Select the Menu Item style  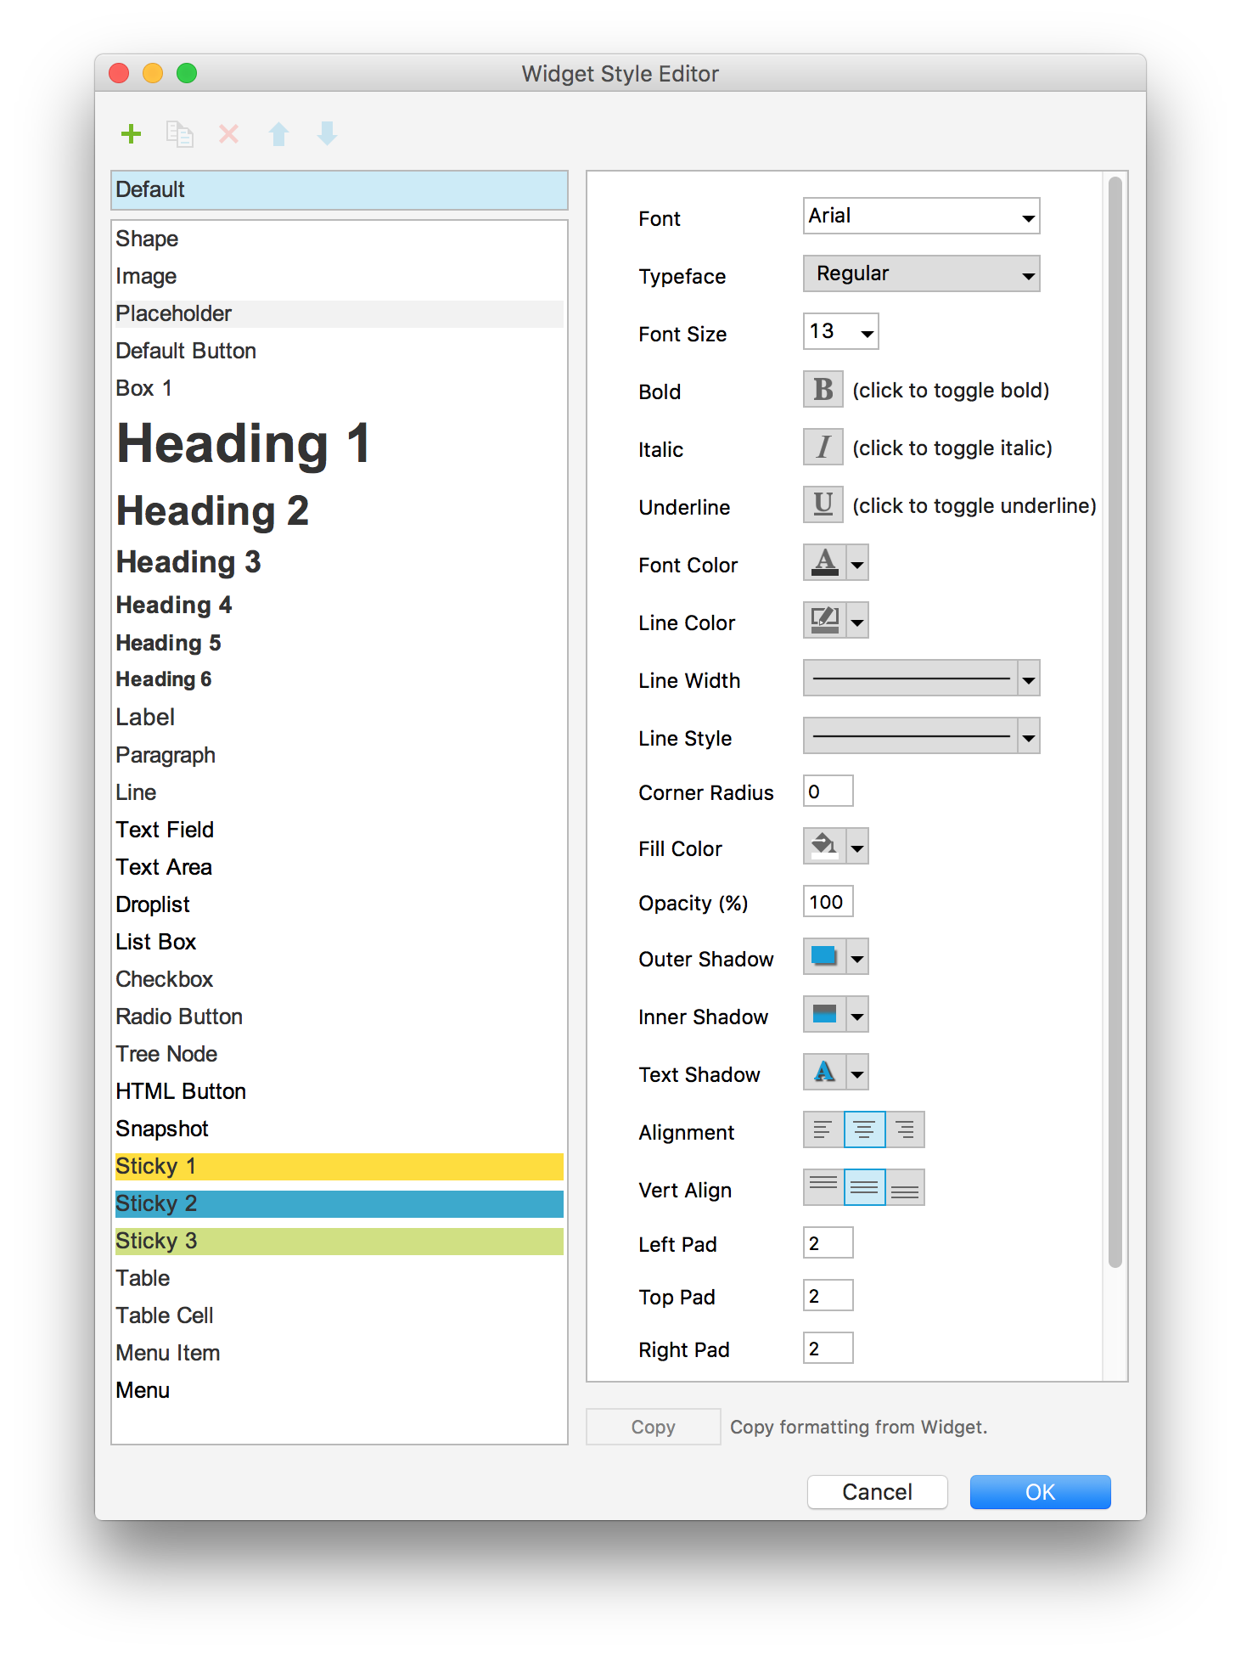coord(339,1353)
